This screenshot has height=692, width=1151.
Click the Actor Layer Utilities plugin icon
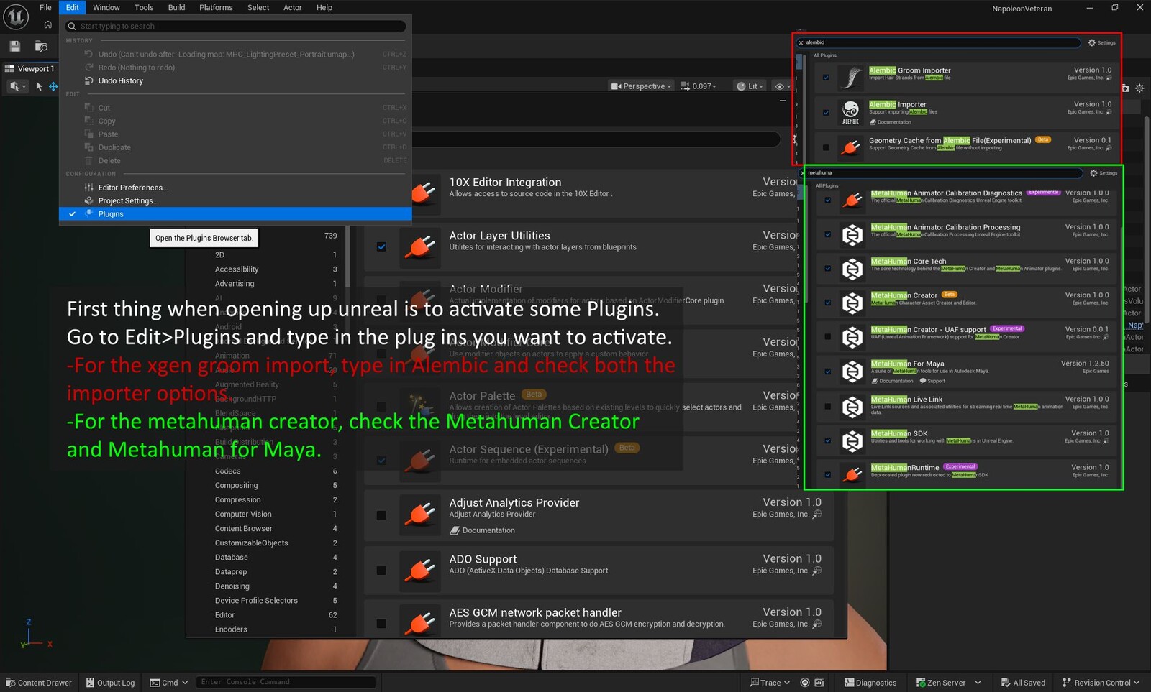pos(420,246)
